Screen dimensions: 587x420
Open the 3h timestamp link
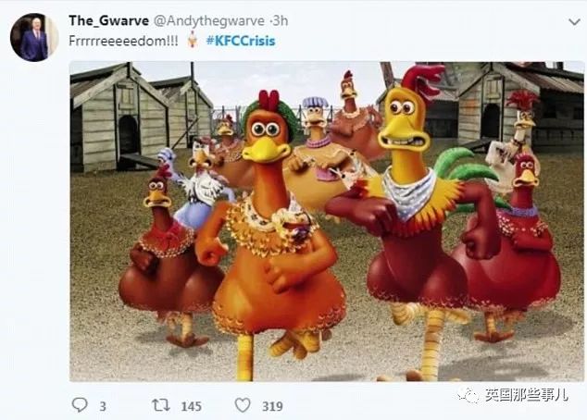[x=281, y=21]
